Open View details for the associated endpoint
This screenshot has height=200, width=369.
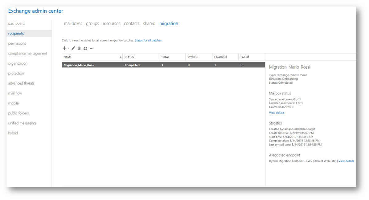[x=346, y=161]
